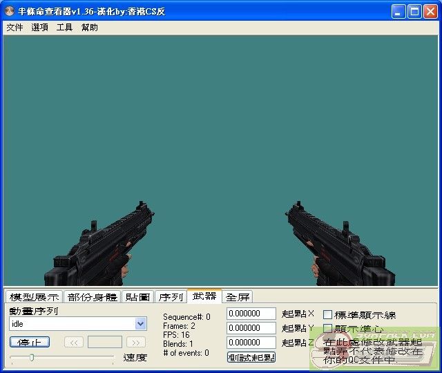The width and height of the screenshot is (442, 373).
Task: Enable the 標準顯示線 checkbox
Action: pos(328,315)
